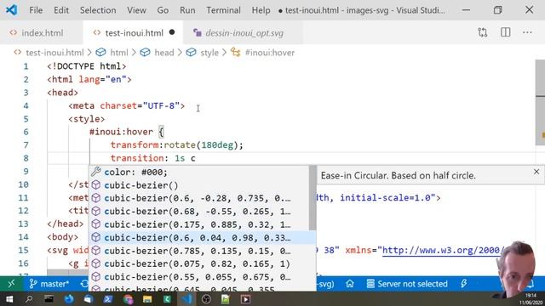Open the terminal app in the taskbar
The image size is (545, 306).
coord(49,298)
